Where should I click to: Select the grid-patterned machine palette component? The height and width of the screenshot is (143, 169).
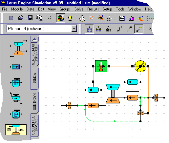click(x=16, y=82)
